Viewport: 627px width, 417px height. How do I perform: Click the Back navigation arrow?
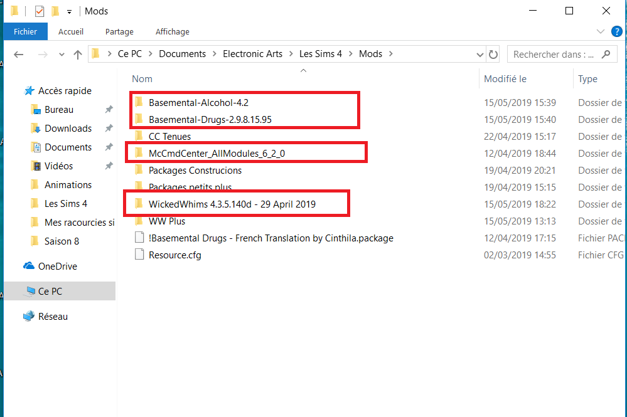coord(18,55)
